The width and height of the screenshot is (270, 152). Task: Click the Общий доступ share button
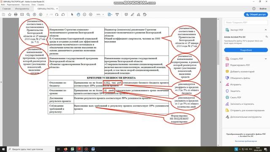tap(256, 14)
